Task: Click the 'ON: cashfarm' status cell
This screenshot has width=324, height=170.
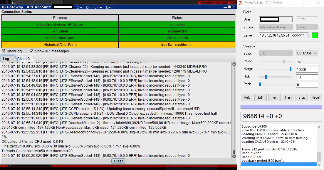Action: [177, 38]
